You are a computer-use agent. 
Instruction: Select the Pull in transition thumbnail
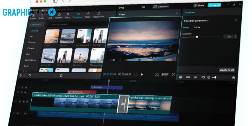click(x=65, y=56)
